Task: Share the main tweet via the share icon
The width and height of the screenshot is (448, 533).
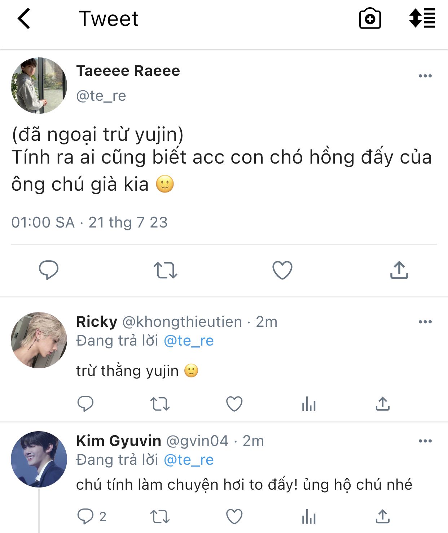Action: point(399,270)
